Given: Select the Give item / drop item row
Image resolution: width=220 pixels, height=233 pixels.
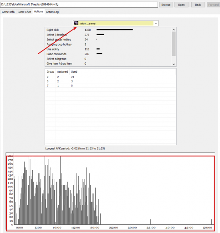Looking at the screenshot, I should [108, 64].
